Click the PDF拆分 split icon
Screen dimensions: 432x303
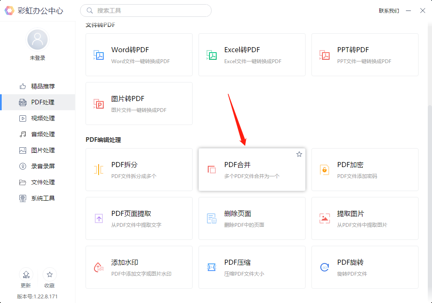click(x=99, y=170)
